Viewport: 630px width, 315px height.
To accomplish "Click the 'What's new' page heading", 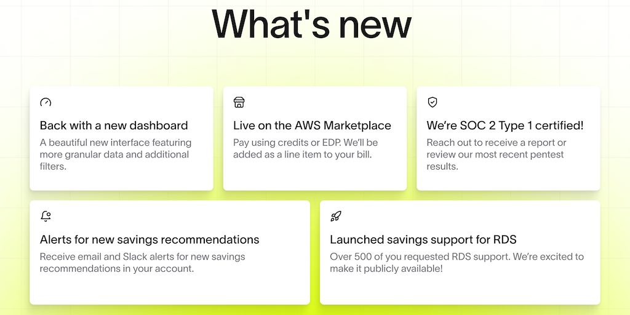I will pos(311,25).
